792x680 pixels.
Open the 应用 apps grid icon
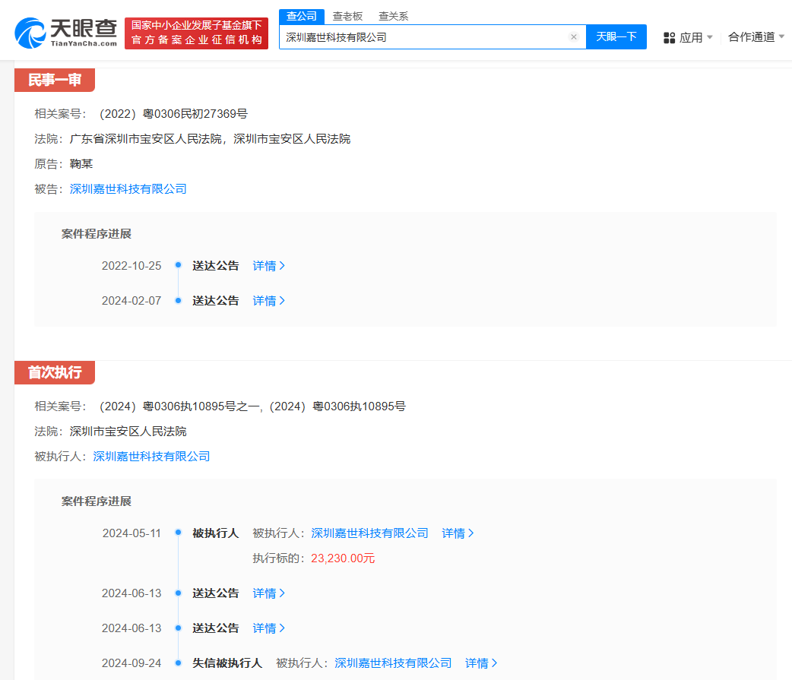point(670,38)
